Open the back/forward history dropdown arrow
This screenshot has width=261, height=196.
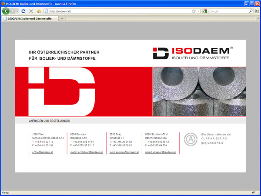(x=17, y=11)
